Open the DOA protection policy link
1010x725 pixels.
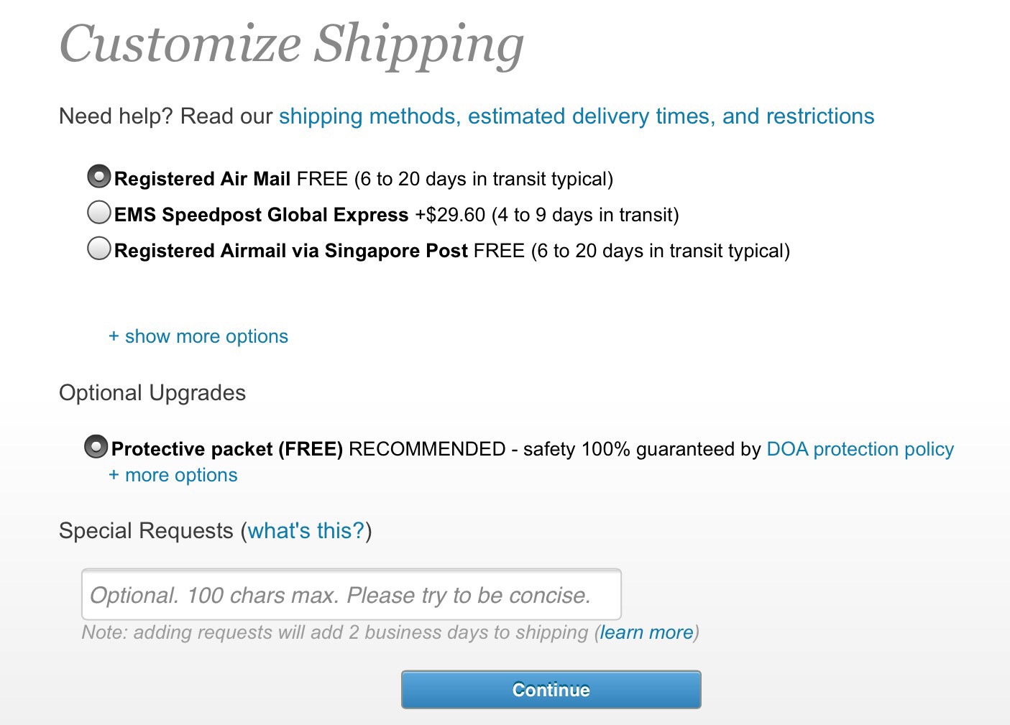point(860,449)
